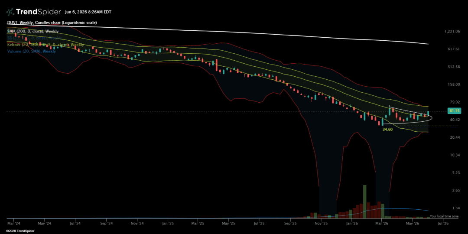The width and height of the screenshot is (468, 234).
Task: Click the Mar '25 date axis label
Action: coord(198,223)
